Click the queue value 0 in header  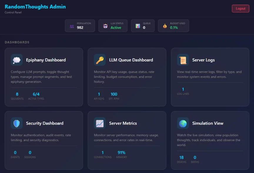[x=144, y=28]
